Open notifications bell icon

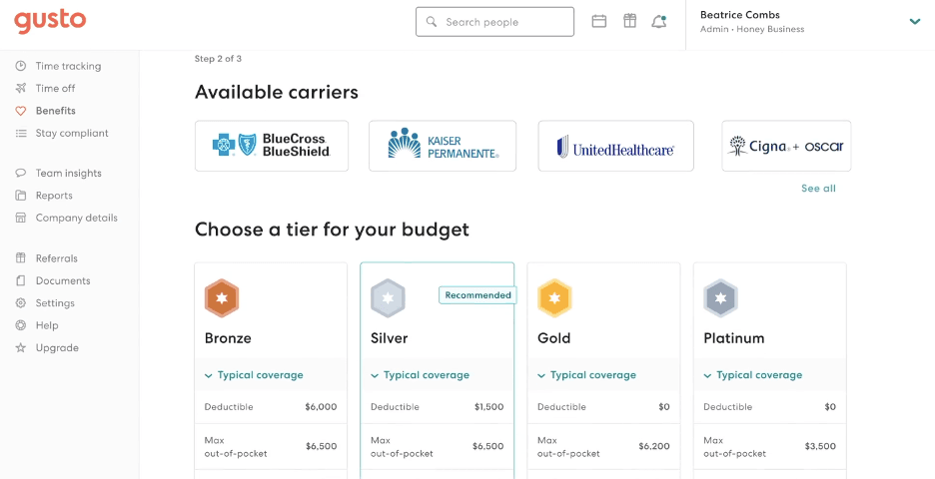click(x=658, y=21)
